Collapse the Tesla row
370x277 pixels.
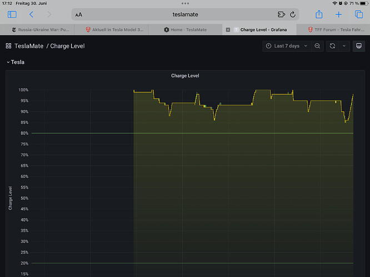coord(16,62)
